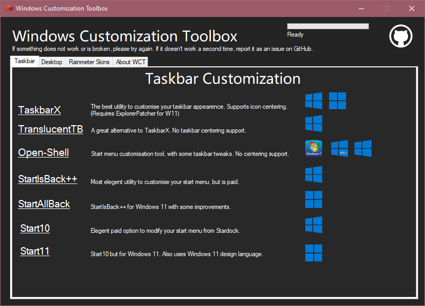The height and width of the screenshot is (306, 425).
Task: Switch to the About WCT tab
Action: (x=130, y=62)
